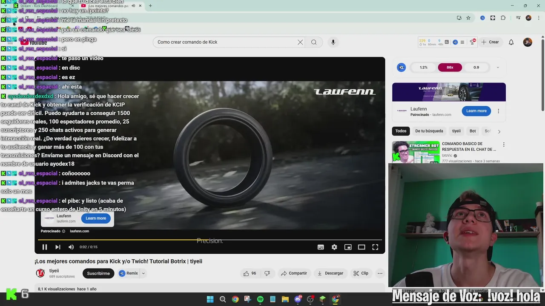Select the Bot filter chip
The height and width of the screenshot is (306, 545).
pyautogui.click(x=473, y=131)
